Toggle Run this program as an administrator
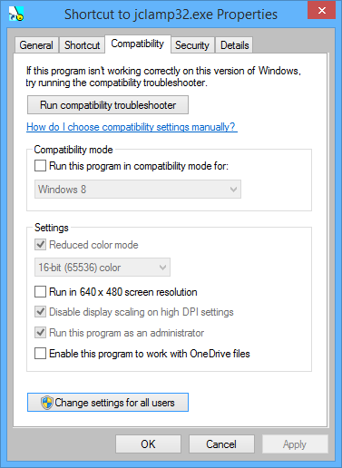Image resolution: width=342 pixels, height=468 pixels. click(x=40, y=333)
